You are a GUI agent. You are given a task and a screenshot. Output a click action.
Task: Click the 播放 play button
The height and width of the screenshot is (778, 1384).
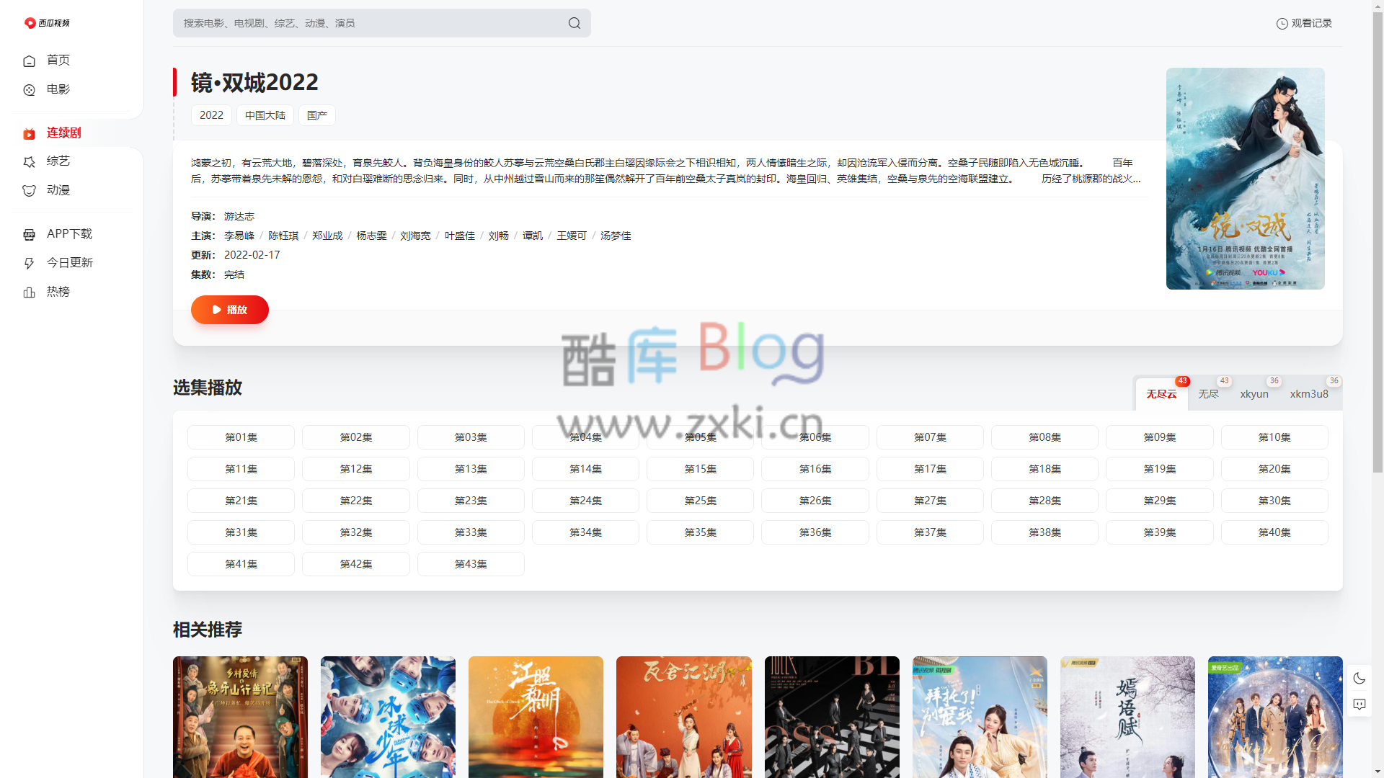[229, 310]
